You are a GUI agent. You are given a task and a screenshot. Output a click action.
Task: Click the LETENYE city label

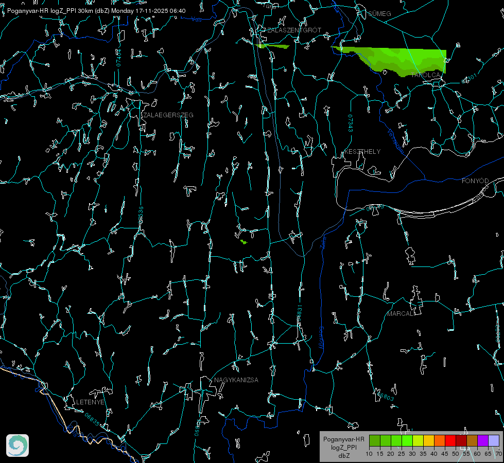point(90,402)
